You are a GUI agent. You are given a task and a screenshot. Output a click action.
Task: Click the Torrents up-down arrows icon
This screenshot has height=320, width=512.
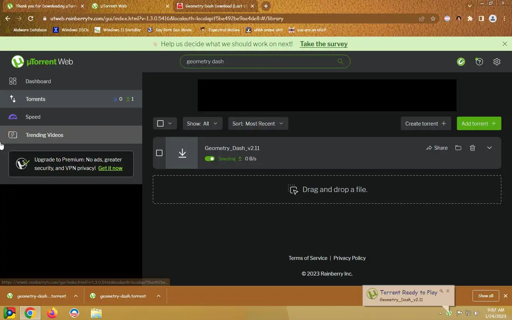13,99
